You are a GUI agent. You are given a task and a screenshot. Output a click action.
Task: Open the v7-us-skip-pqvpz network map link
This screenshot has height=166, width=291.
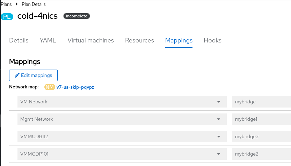click(75, 87)
